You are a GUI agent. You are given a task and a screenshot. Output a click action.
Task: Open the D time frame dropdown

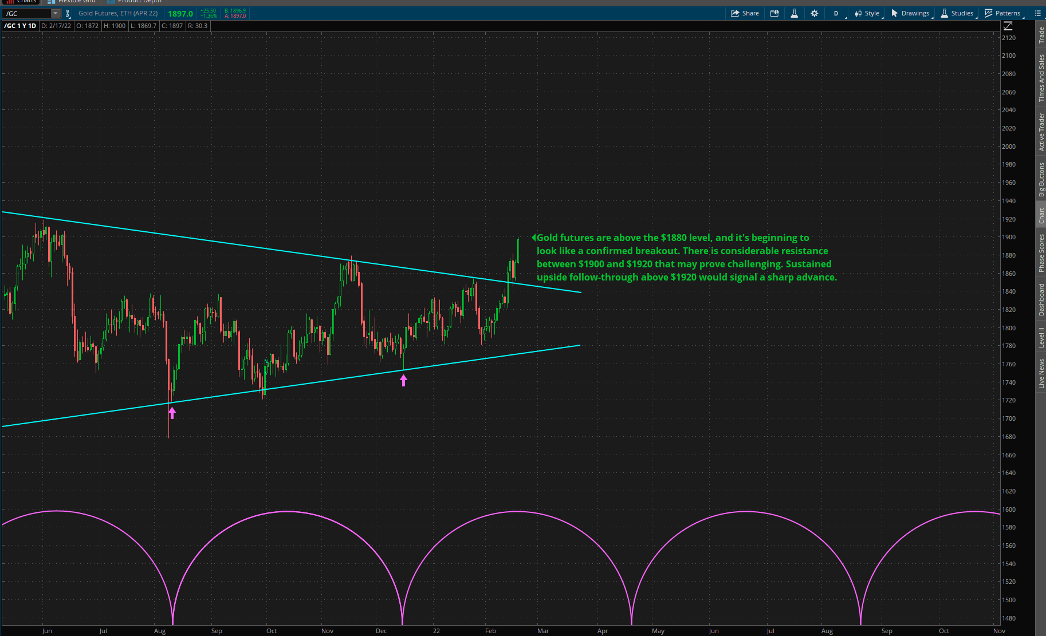836,13
